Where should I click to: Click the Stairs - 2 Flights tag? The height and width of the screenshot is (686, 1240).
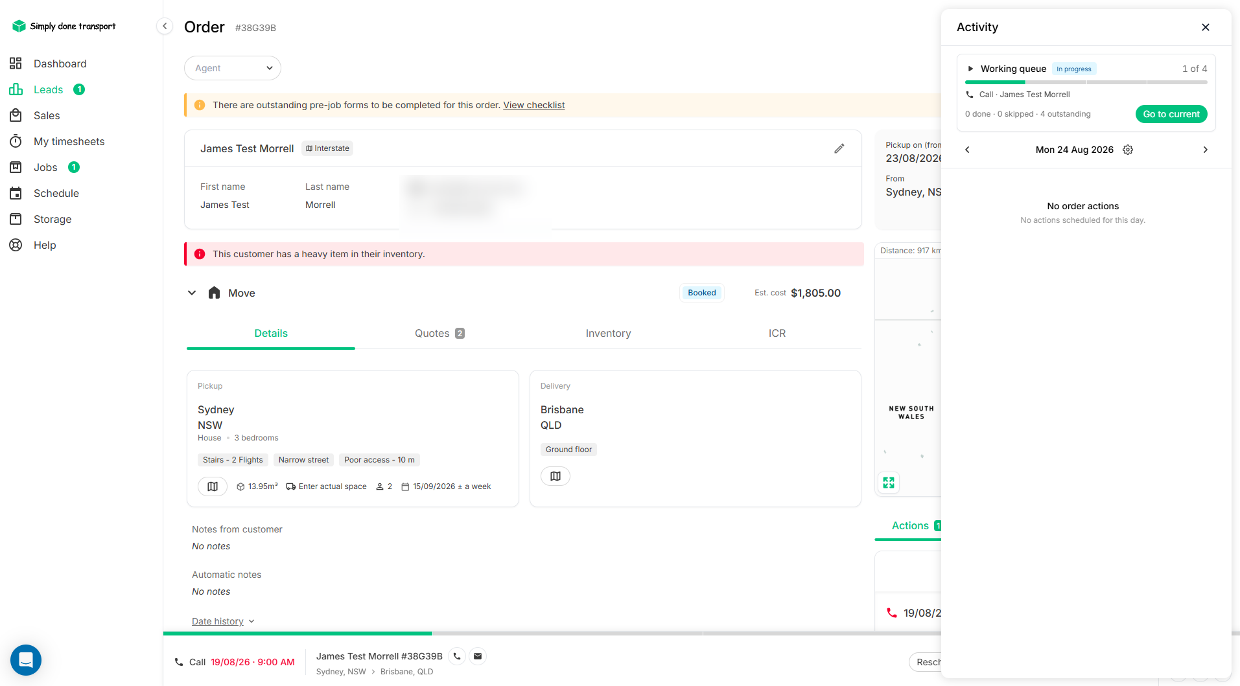233,460
